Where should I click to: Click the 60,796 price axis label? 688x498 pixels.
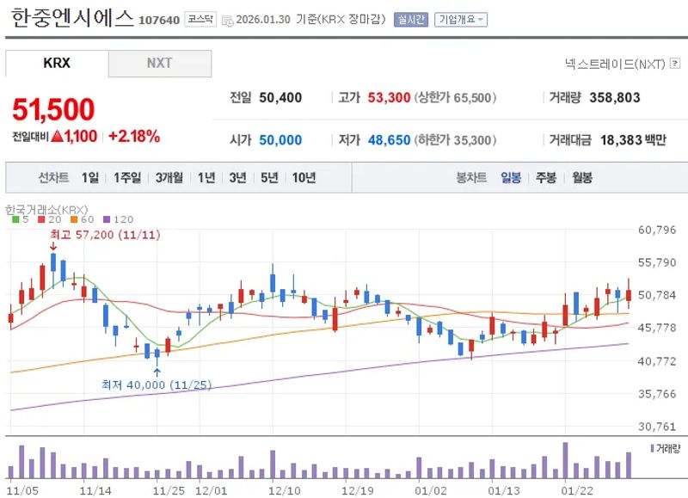click(657, 230)
